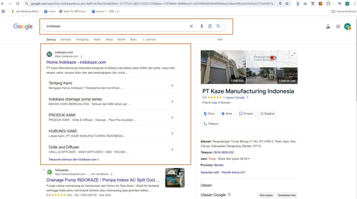Open Google Lens image search icon
The image size is (357, 199).
tap(210, 26)
